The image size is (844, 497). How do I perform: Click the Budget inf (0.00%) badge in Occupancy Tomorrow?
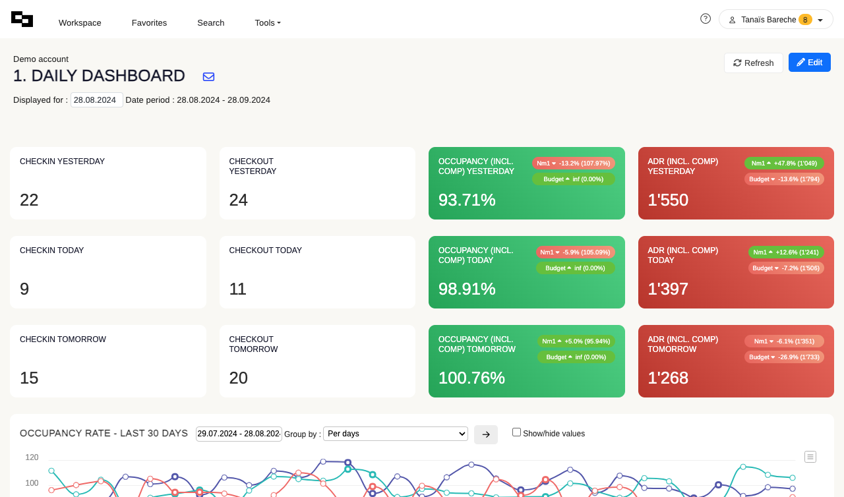coord(576,357)
